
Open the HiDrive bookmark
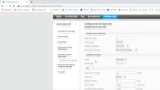[x=134, y=10]
